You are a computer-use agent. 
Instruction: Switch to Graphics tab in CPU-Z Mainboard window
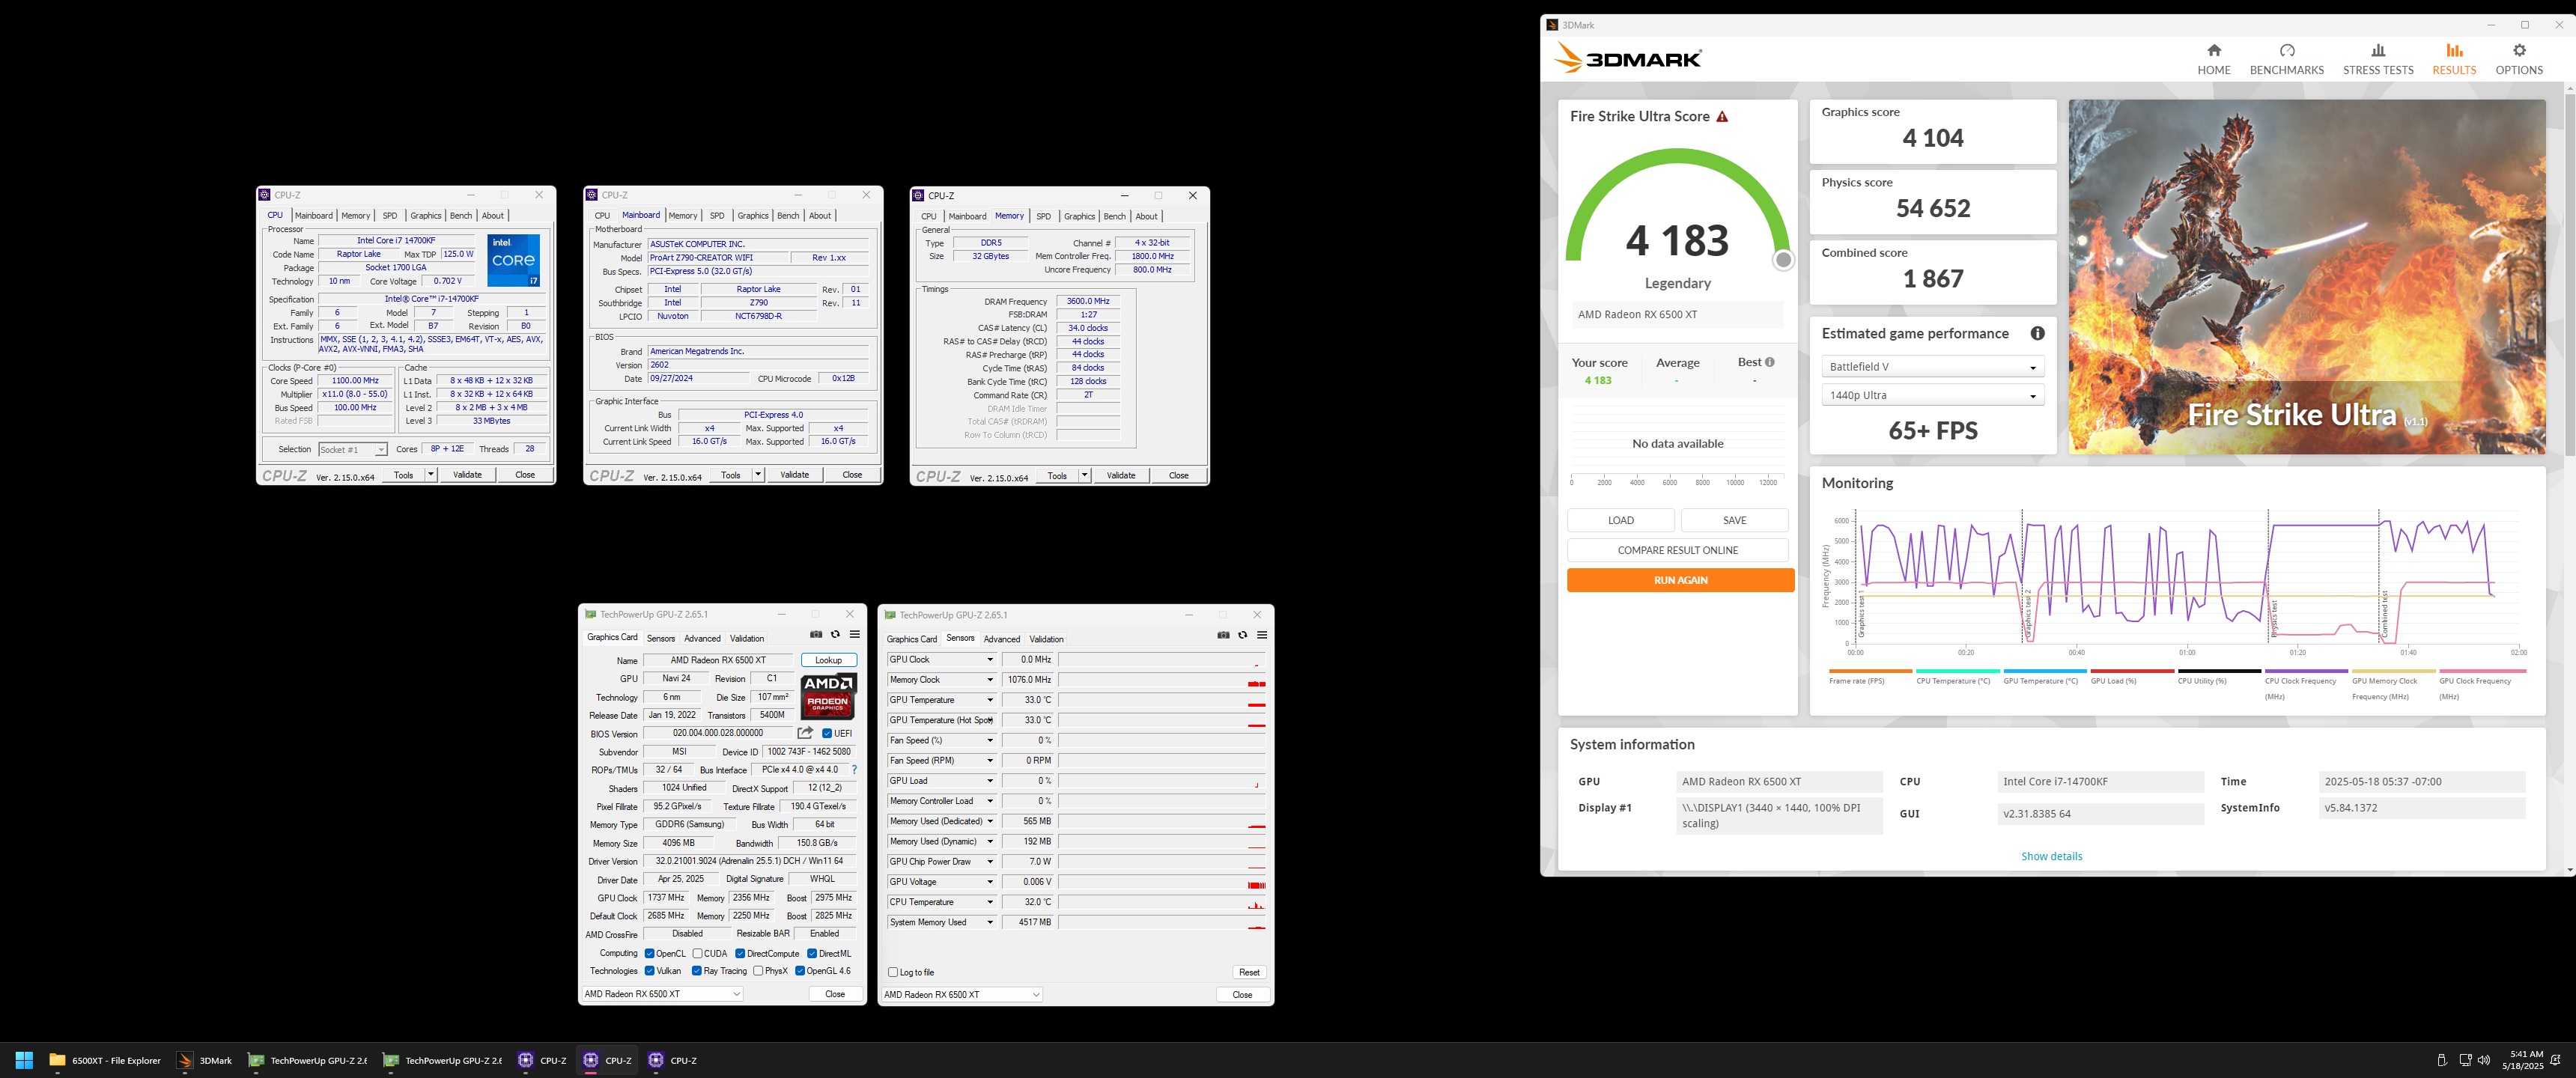tap(753, 216)
